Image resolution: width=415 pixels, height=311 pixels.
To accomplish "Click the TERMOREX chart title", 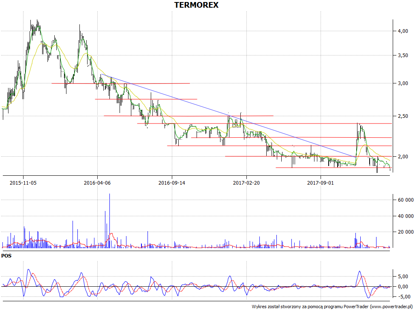I will [197, 5].
